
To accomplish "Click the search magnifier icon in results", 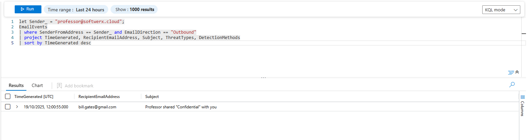I will tap(512, 85).
